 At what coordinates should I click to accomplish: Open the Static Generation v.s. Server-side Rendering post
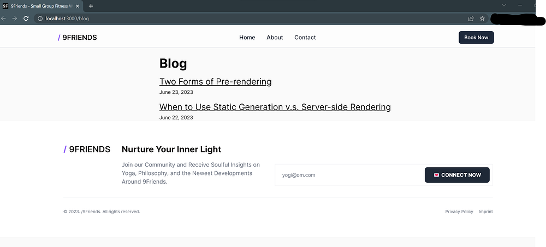click(x=275, y=107)
